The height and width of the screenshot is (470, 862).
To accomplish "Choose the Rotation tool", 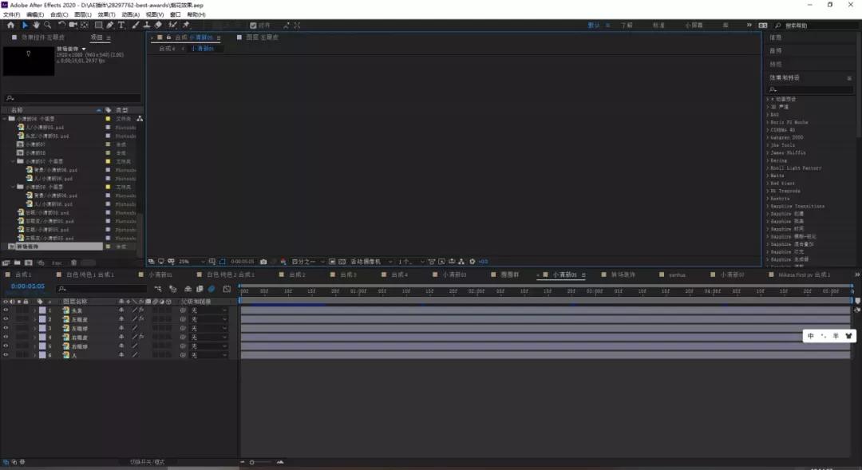I will point(61,26).
